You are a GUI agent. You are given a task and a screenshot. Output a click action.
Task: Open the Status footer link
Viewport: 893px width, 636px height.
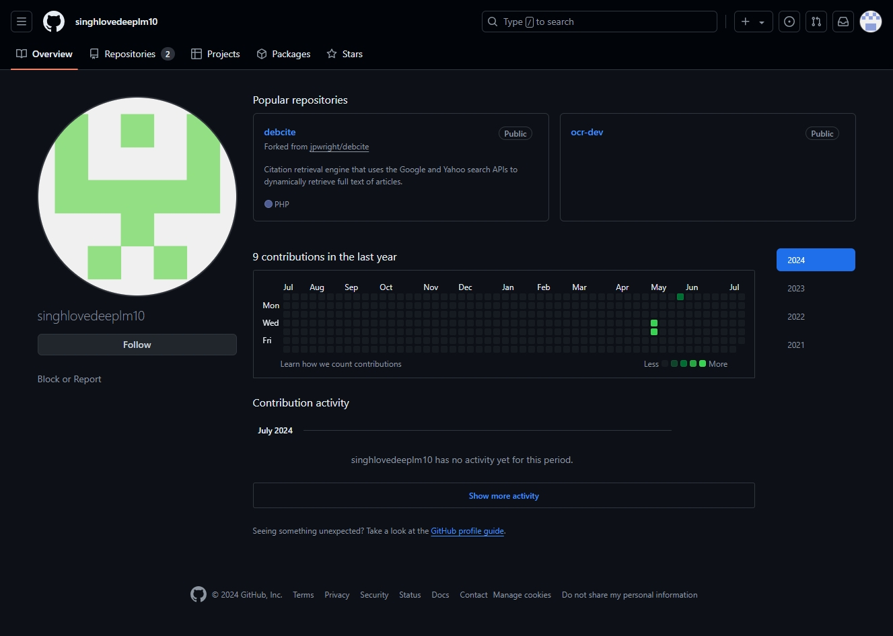coord(410,595)
